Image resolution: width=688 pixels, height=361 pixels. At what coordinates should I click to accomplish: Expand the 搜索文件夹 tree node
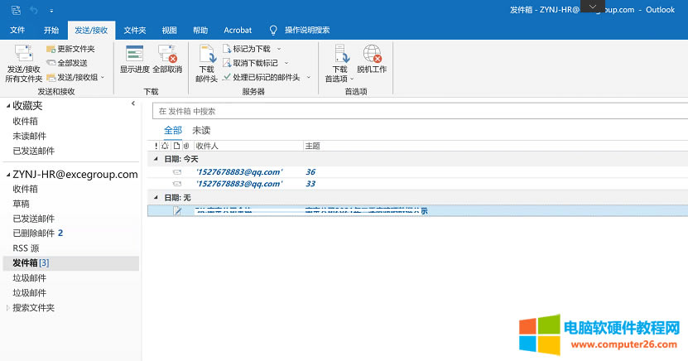click(x=9, y=308)
